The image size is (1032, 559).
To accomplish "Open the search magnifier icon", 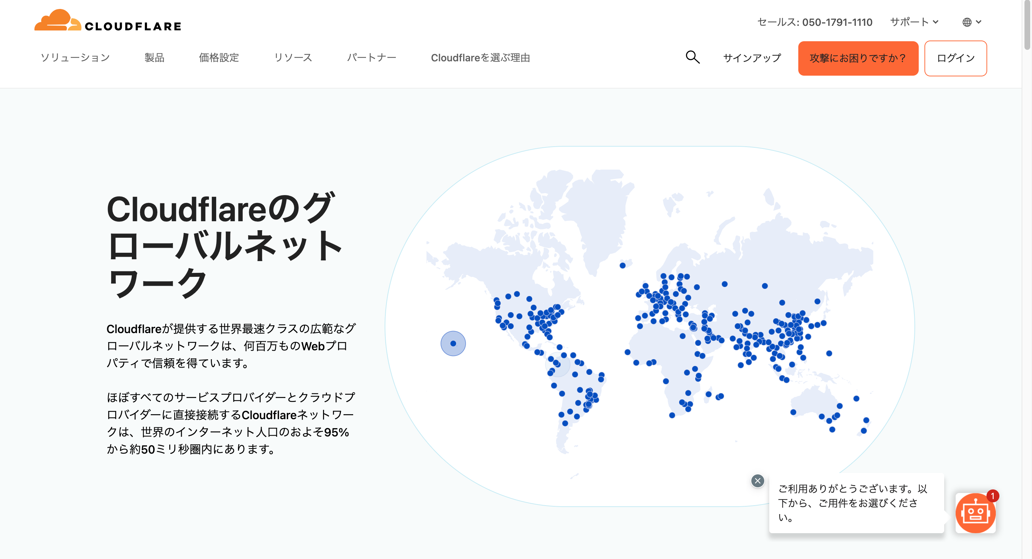I will (x=692, y=57).
